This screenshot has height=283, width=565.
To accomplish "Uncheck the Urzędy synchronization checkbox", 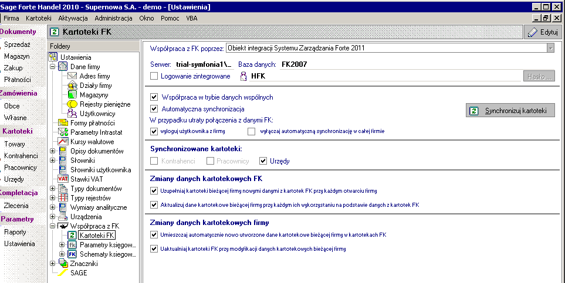I will [x=263, y=161].
